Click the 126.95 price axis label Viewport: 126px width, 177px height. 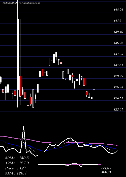coord(118,87)
